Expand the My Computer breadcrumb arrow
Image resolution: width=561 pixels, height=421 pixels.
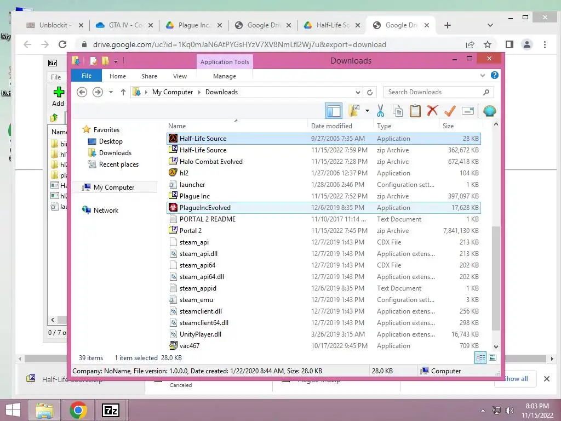click(x=199, y=92)
